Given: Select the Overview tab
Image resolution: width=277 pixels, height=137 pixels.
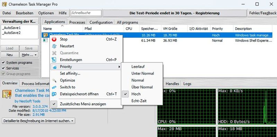Looking at the screenshot, I should tap(10, 83).
